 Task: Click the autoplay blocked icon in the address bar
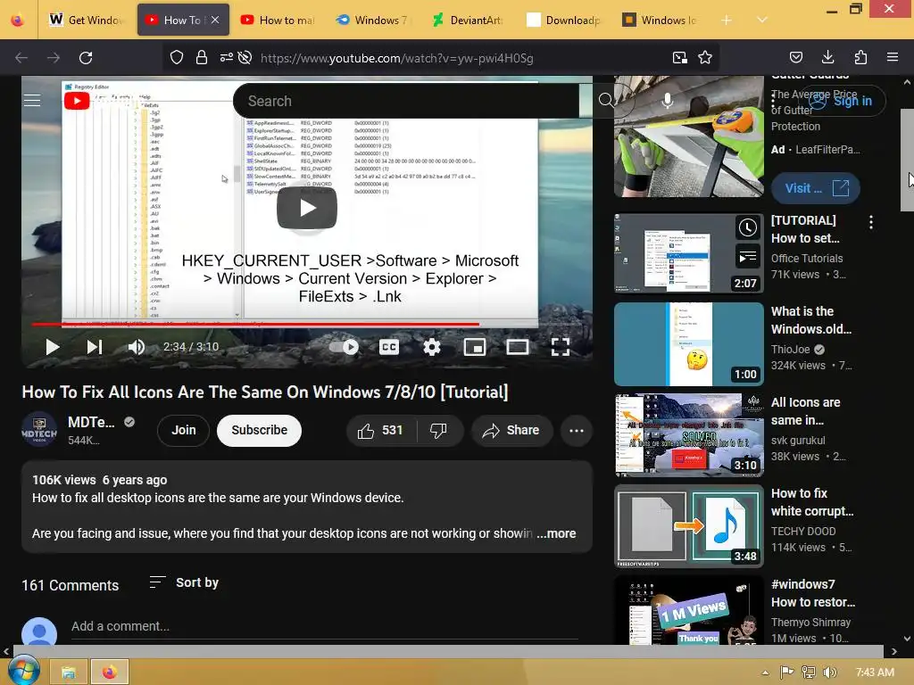[245, 58]
